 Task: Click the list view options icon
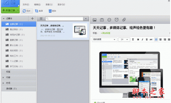pyautogui.click(x=41, y=19)
